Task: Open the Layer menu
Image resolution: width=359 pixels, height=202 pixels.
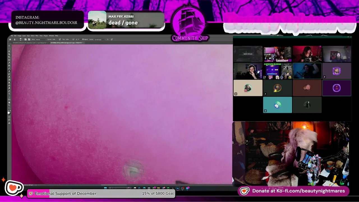Action: (x=24, y=36)
